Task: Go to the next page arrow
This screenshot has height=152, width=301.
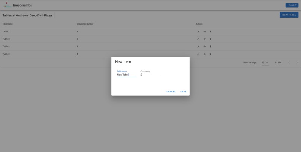Action: click(297, 63)
